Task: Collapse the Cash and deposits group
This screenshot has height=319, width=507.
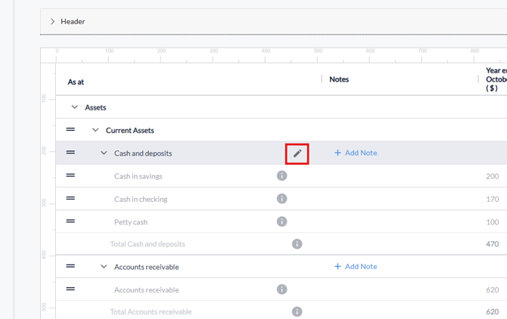Action: click(104, 153)
